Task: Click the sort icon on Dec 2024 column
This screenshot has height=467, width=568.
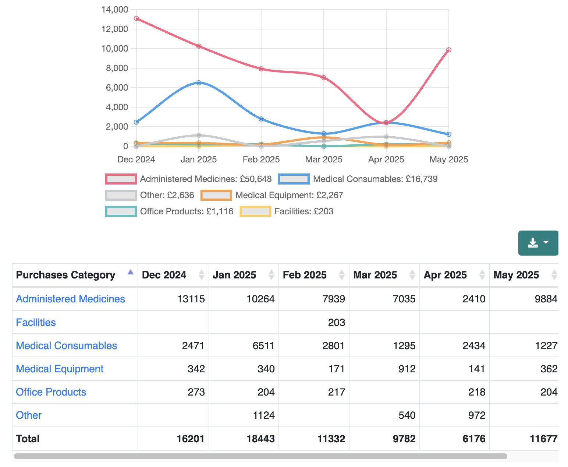Action: [x=202, y=275]
